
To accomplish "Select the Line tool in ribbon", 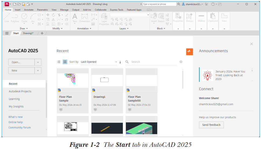I will pyautogui.click(x=7, y=18).
